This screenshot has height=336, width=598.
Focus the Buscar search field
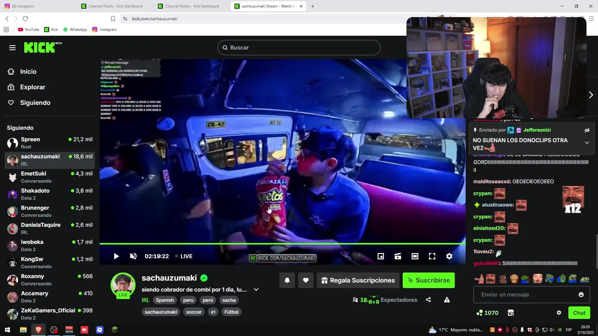click(x=299, y=48)
